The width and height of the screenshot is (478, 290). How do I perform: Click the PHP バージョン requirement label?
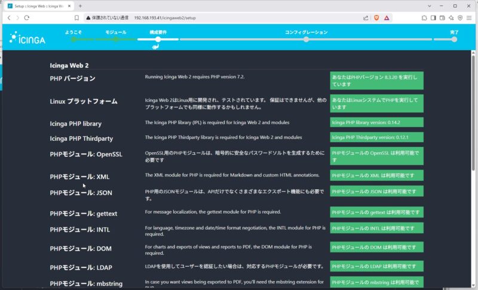[x=72, y=79]
